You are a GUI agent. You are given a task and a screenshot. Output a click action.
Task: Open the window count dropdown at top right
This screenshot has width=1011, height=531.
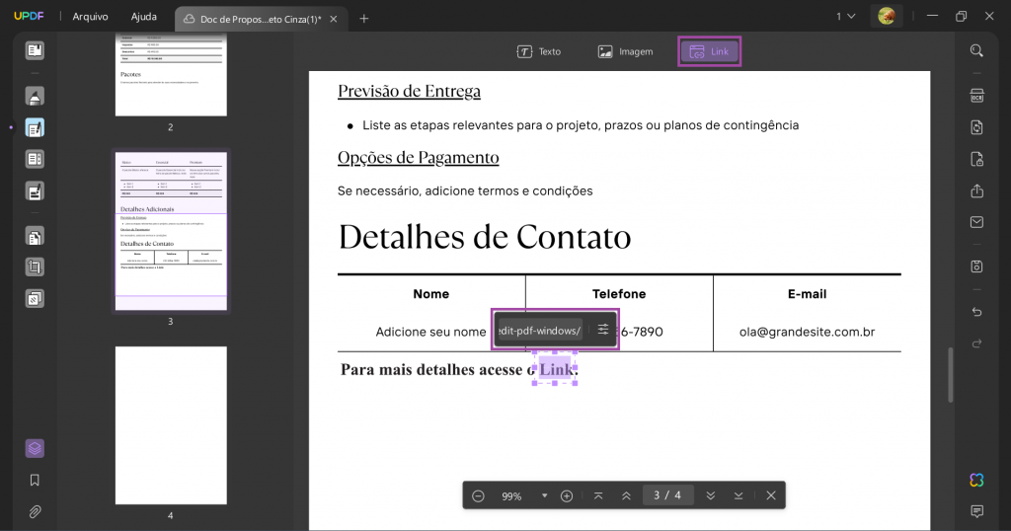pyautogui.click(x=846, y=17)
